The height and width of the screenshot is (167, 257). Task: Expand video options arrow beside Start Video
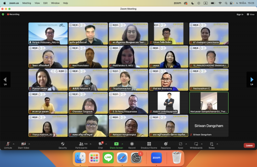[x=29, y=144]
